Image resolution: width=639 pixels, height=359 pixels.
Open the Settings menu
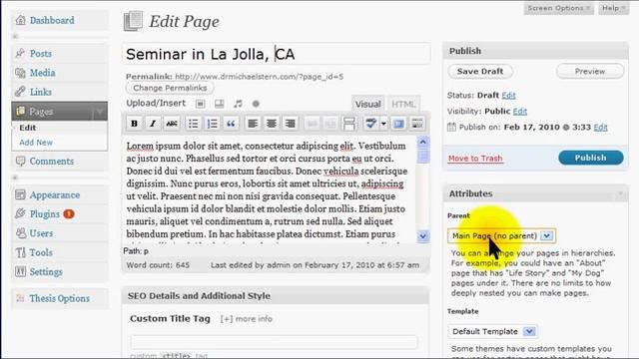point(46,272)
